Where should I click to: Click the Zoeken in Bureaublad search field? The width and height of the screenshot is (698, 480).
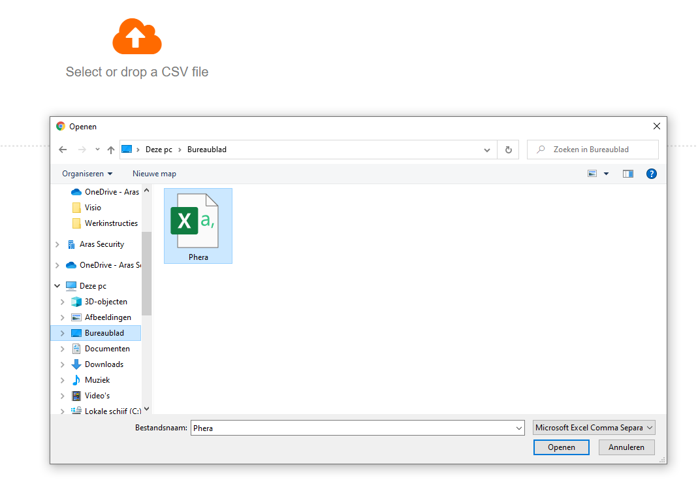(592, 150)
